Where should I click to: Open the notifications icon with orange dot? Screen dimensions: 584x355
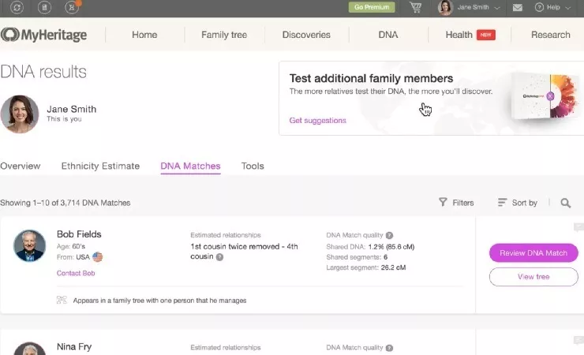(73, 7)
